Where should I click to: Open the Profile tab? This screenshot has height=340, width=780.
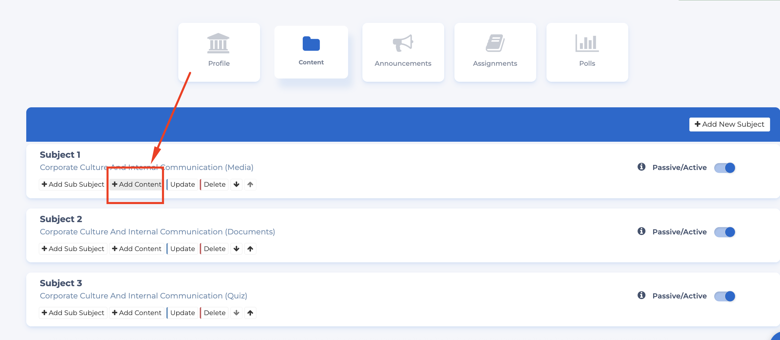click(219, 52)
